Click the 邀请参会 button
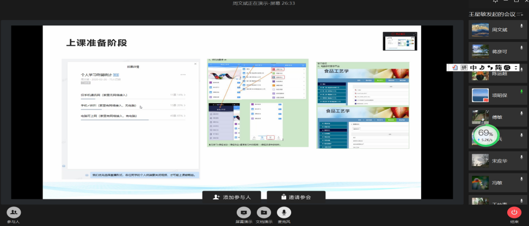 click(x=296, y=197)
